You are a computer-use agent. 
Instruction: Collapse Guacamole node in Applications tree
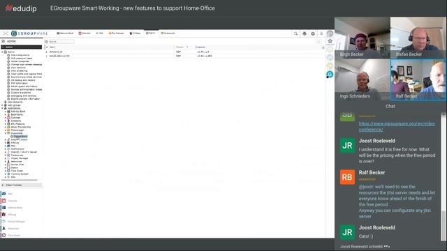pos(6,133)
